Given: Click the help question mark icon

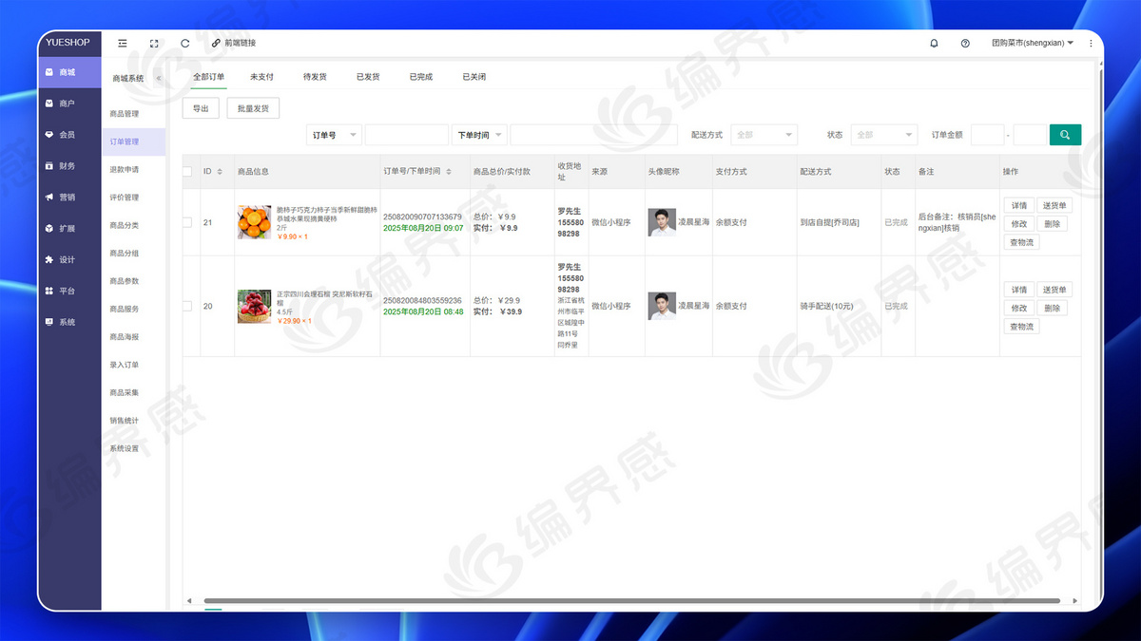Looking at the screenshot, I should 965,43.
